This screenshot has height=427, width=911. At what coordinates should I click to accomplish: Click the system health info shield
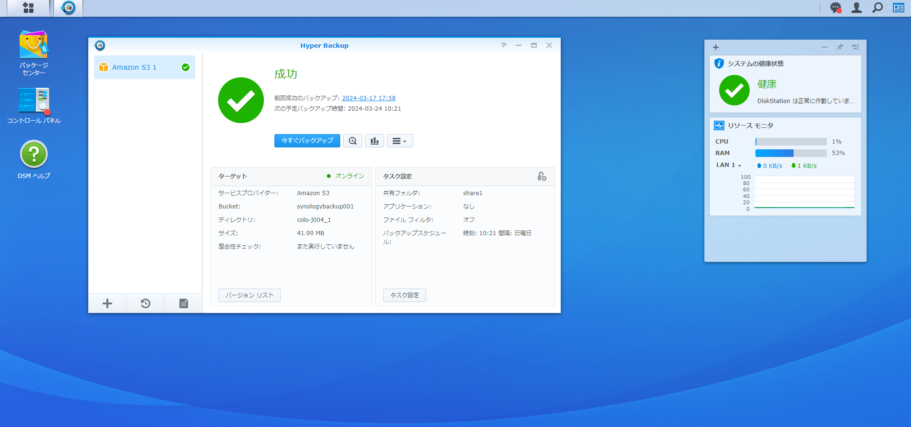click(719, 63)
